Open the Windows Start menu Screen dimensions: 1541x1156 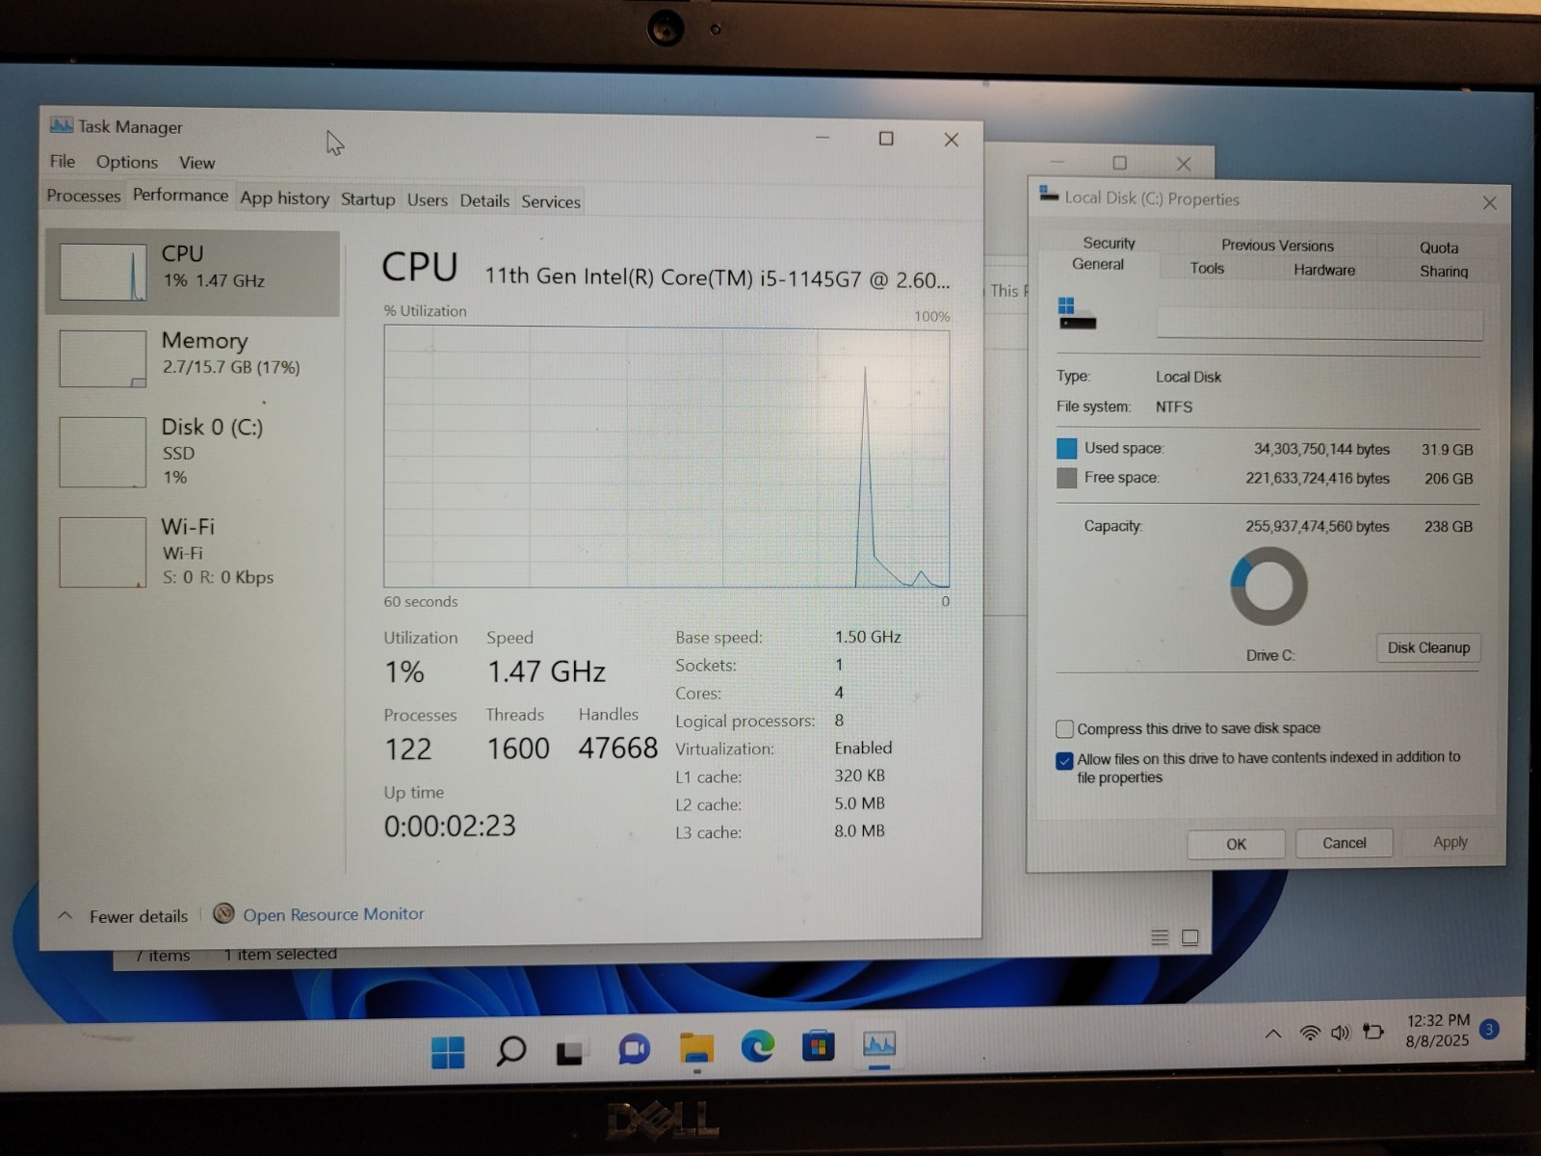coord(448,1051)
